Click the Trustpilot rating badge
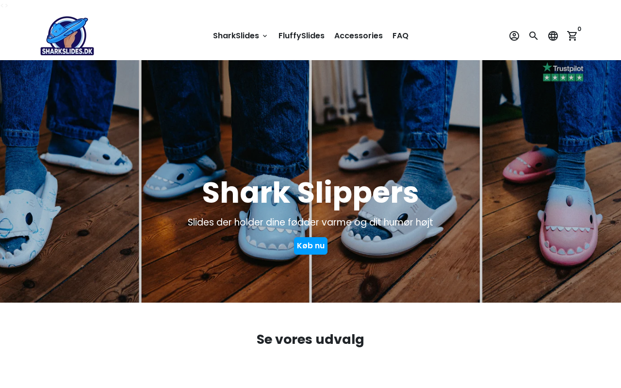 pyautogui.click(x=563, y=72)
